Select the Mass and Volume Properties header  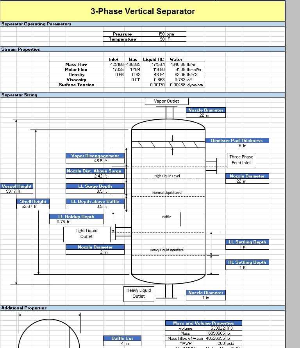204,323
